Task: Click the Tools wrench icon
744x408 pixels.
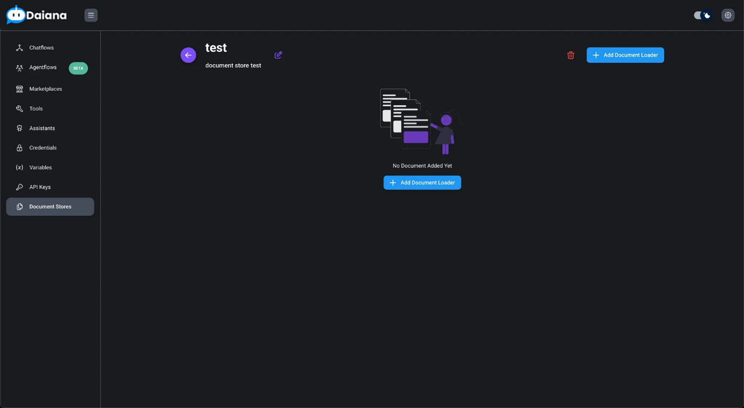Action: [19, 108]
